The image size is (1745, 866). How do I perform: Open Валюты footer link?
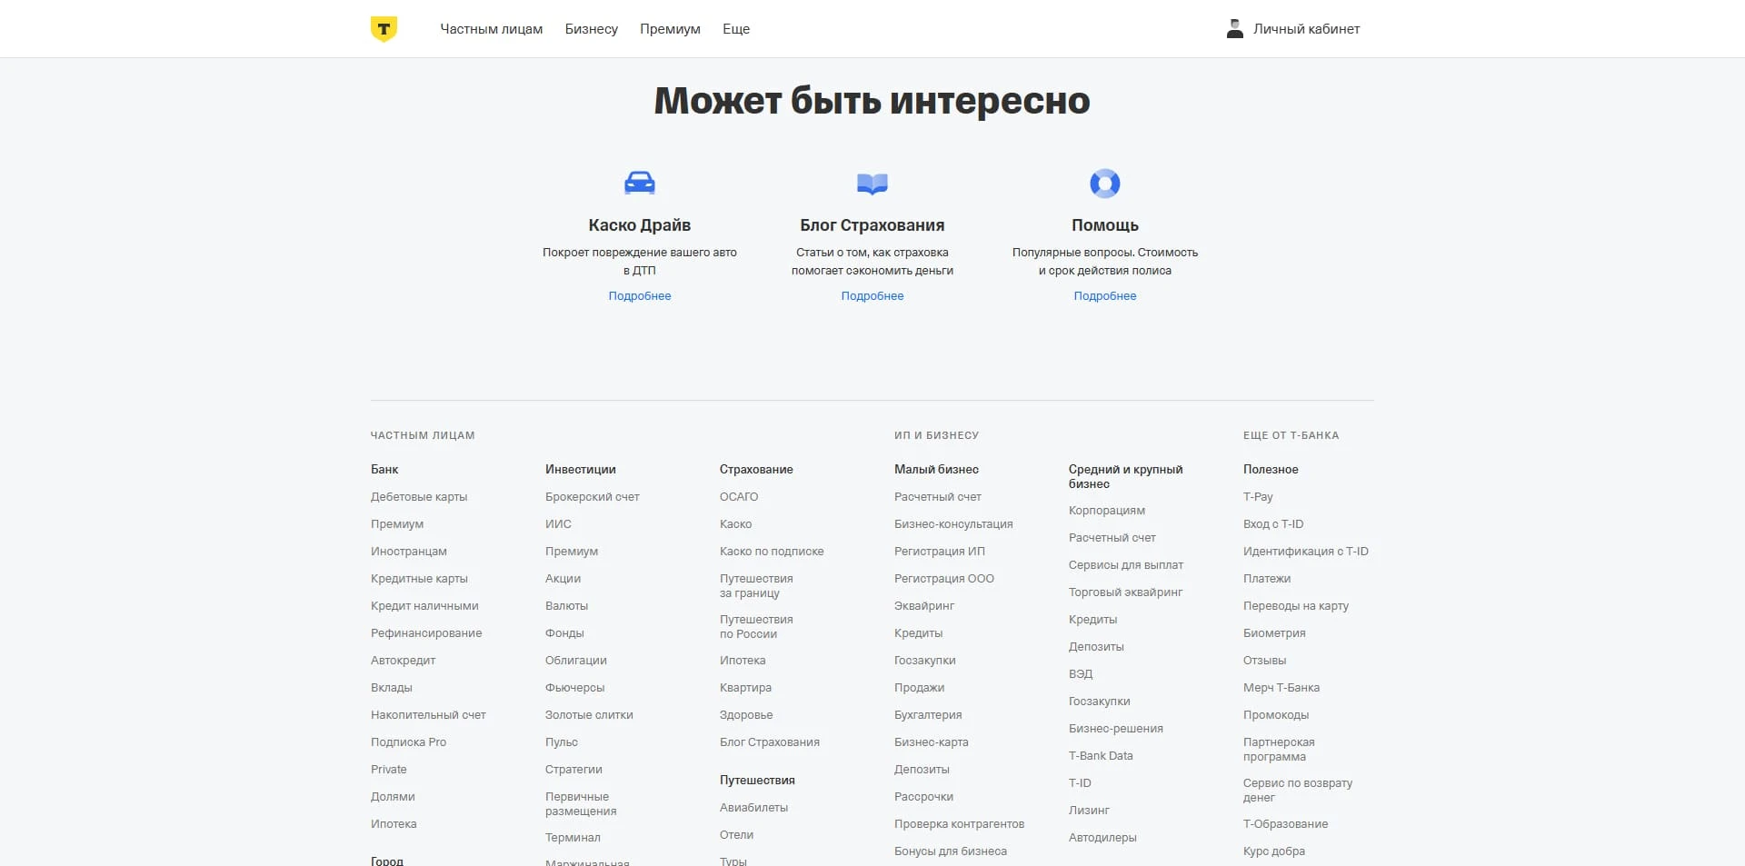[566, 606]
